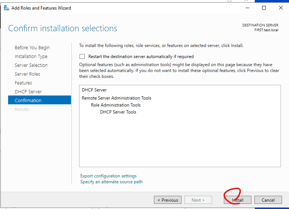This screenshot has width=289, height=209.
Task: Select the Server Selection step
Action: [x=31, y=65]
